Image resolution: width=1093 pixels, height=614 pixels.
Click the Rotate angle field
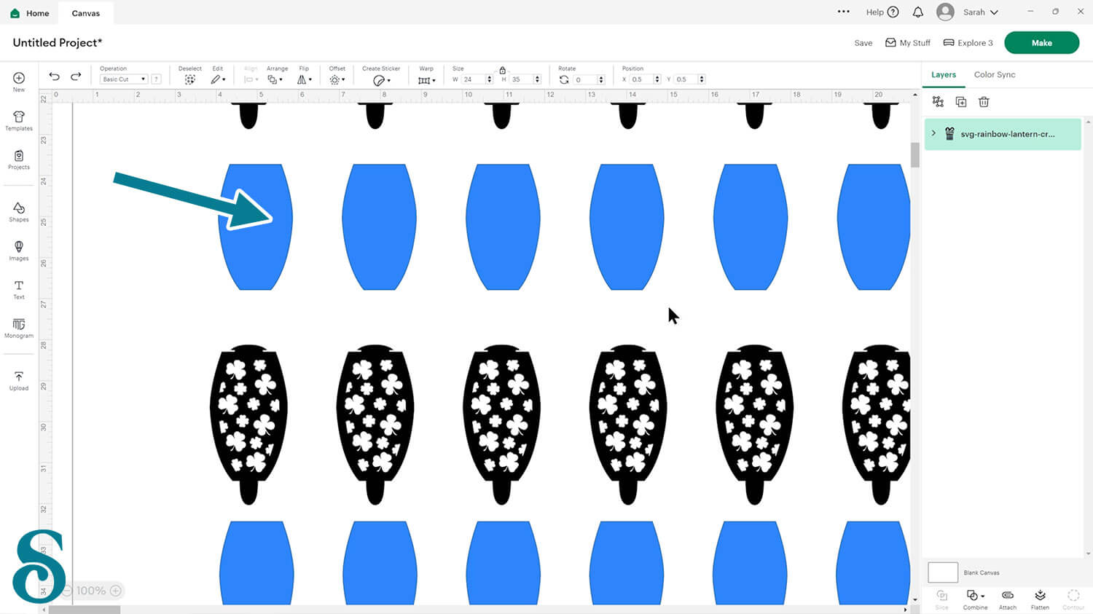(x=585, y=79)
